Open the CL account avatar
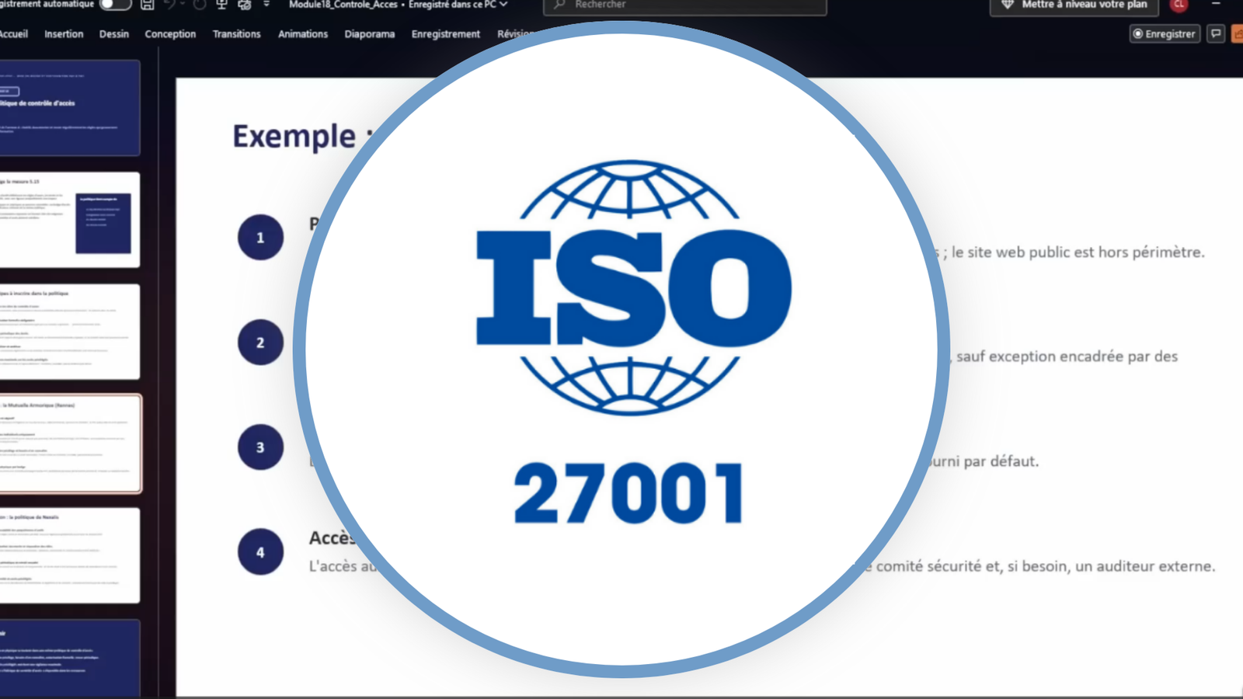The height and width of the screenshot is (699, 1243). click(x=1179, y=5)
